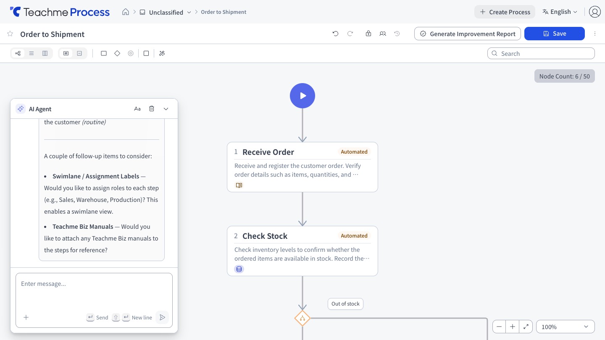The height and width of the screenshot is (340, 605).
Task: Click the lock icon in the header
Action: tap(368, 34)
